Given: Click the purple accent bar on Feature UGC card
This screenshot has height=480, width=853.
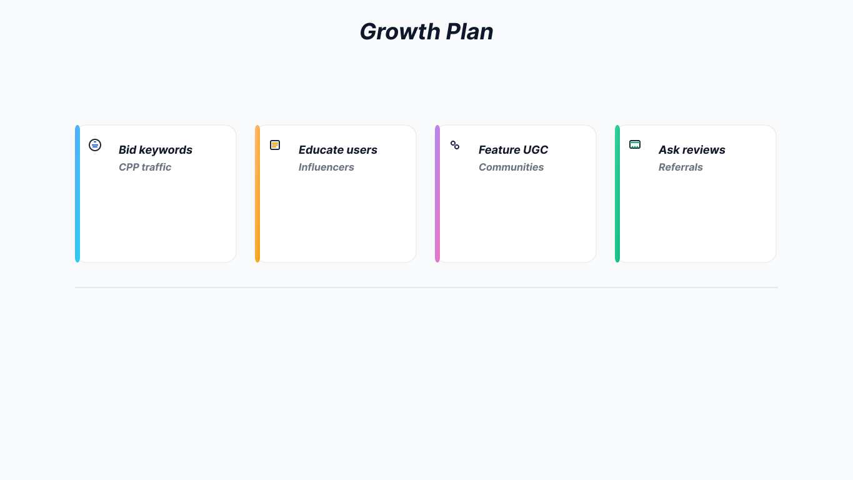Looking at the screenshot, I should coord(437,194).
